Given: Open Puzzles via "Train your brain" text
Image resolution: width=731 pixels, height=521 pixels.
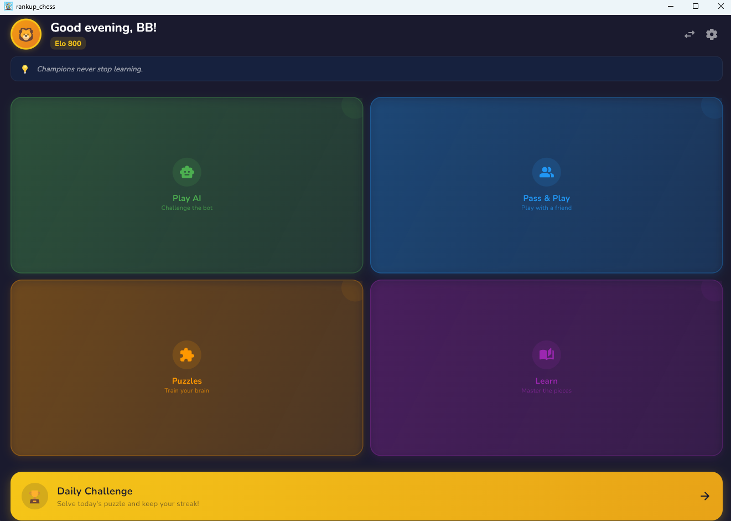Looking at the screenshot, I should click(x=187, y=391).
